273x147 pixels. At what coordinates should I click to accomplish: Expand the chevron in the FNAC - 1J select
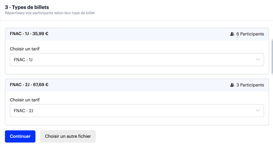(258, 60)
